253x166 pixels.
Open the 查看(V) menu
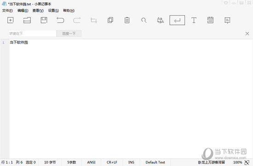click(38, 11)
